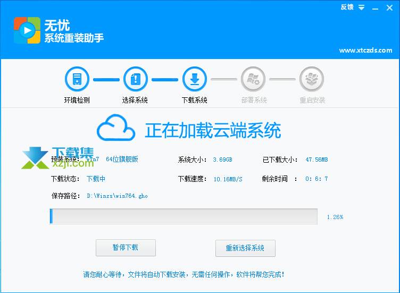Click the D:\Winzs\win764.gho save path

coord(118,196)
